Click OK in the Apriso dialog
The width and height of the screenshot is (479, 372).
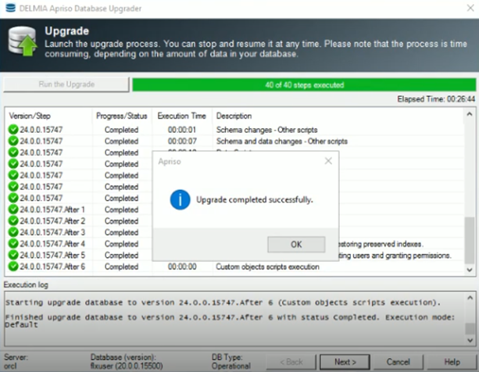coord(296,245)
